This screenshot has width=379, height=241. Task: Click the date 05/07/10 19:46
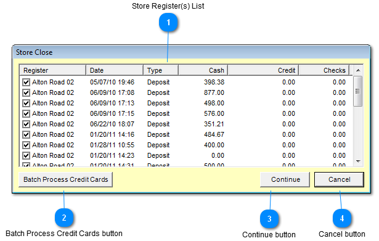(112, 82)
